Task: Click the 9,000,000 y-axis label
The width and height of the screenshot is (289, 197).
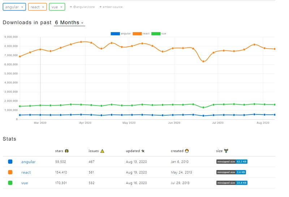Action: 11,37
